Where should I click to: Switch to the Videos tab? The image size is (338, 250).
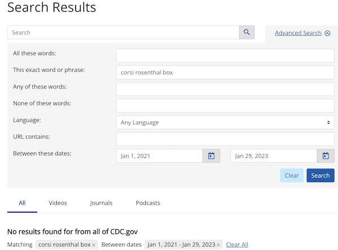[58, 203]
